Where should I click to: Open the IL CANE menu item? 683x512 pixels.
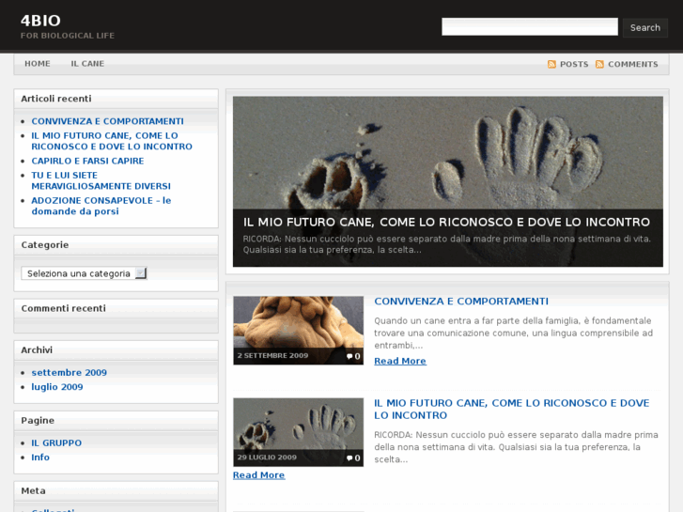pos(87,64)
